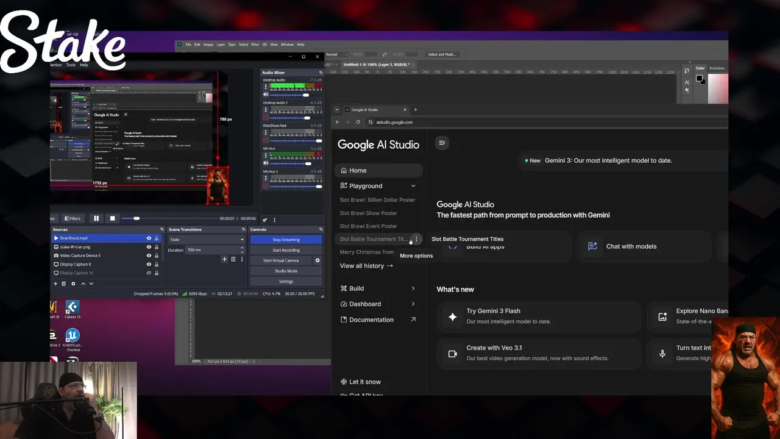Move source up in OBS Sources list

point(83,284)
